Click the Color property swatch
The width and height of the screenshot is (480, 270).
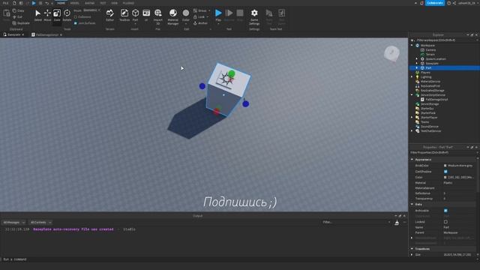click(445, 177)
